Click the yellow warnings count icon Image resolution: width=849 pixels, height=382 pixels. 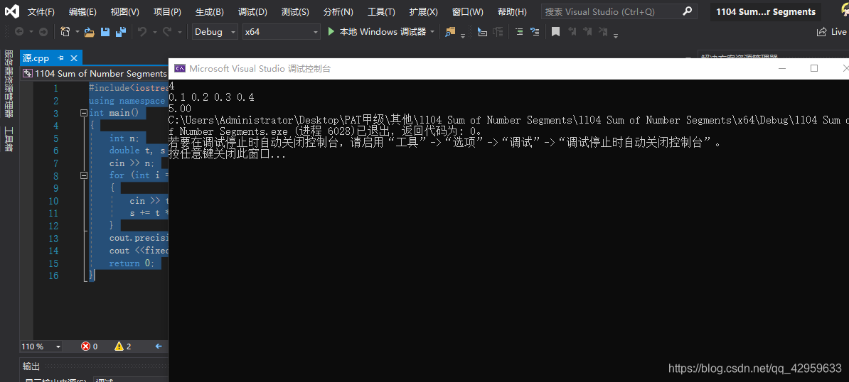[119, 346]
